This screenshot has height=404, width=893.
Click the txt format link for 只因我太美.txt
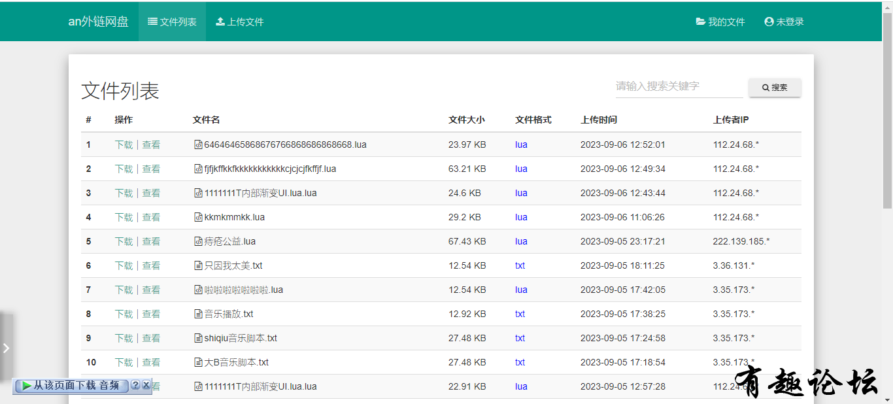point(520,265)
